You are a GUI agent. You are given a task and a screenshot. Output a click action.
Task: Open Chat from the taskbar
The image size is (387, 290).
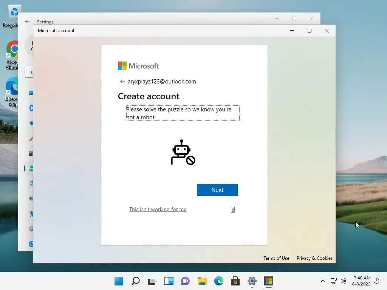point(185,281)
